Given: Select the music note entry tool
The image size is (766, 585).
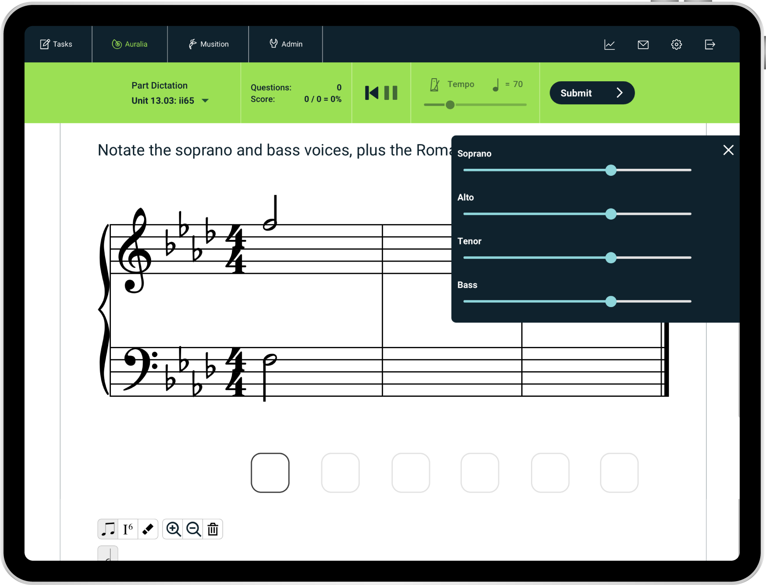Looking at the screenshot, I should click(108, 529).
